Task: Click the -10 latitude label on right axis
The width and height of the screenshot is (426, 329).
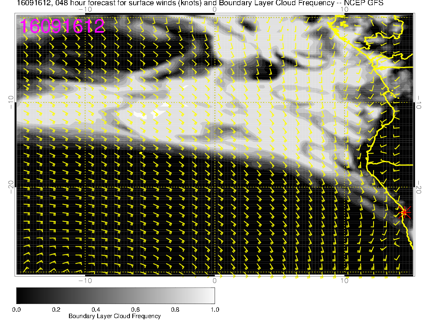Action: [420, 102]
